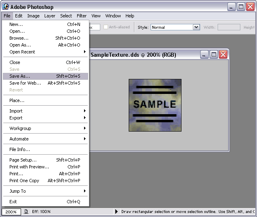257x217 pixels.
Task: Maximize the Adobe Photoshop window
Action: point(241,7)
